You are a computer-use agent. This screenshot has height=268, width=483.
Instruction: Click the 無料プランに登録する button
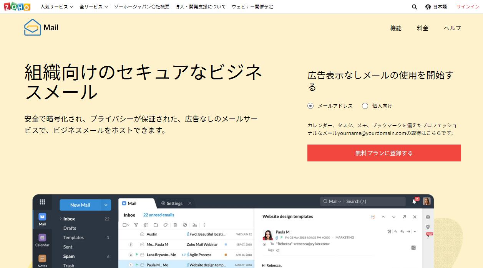coord(384,153)
